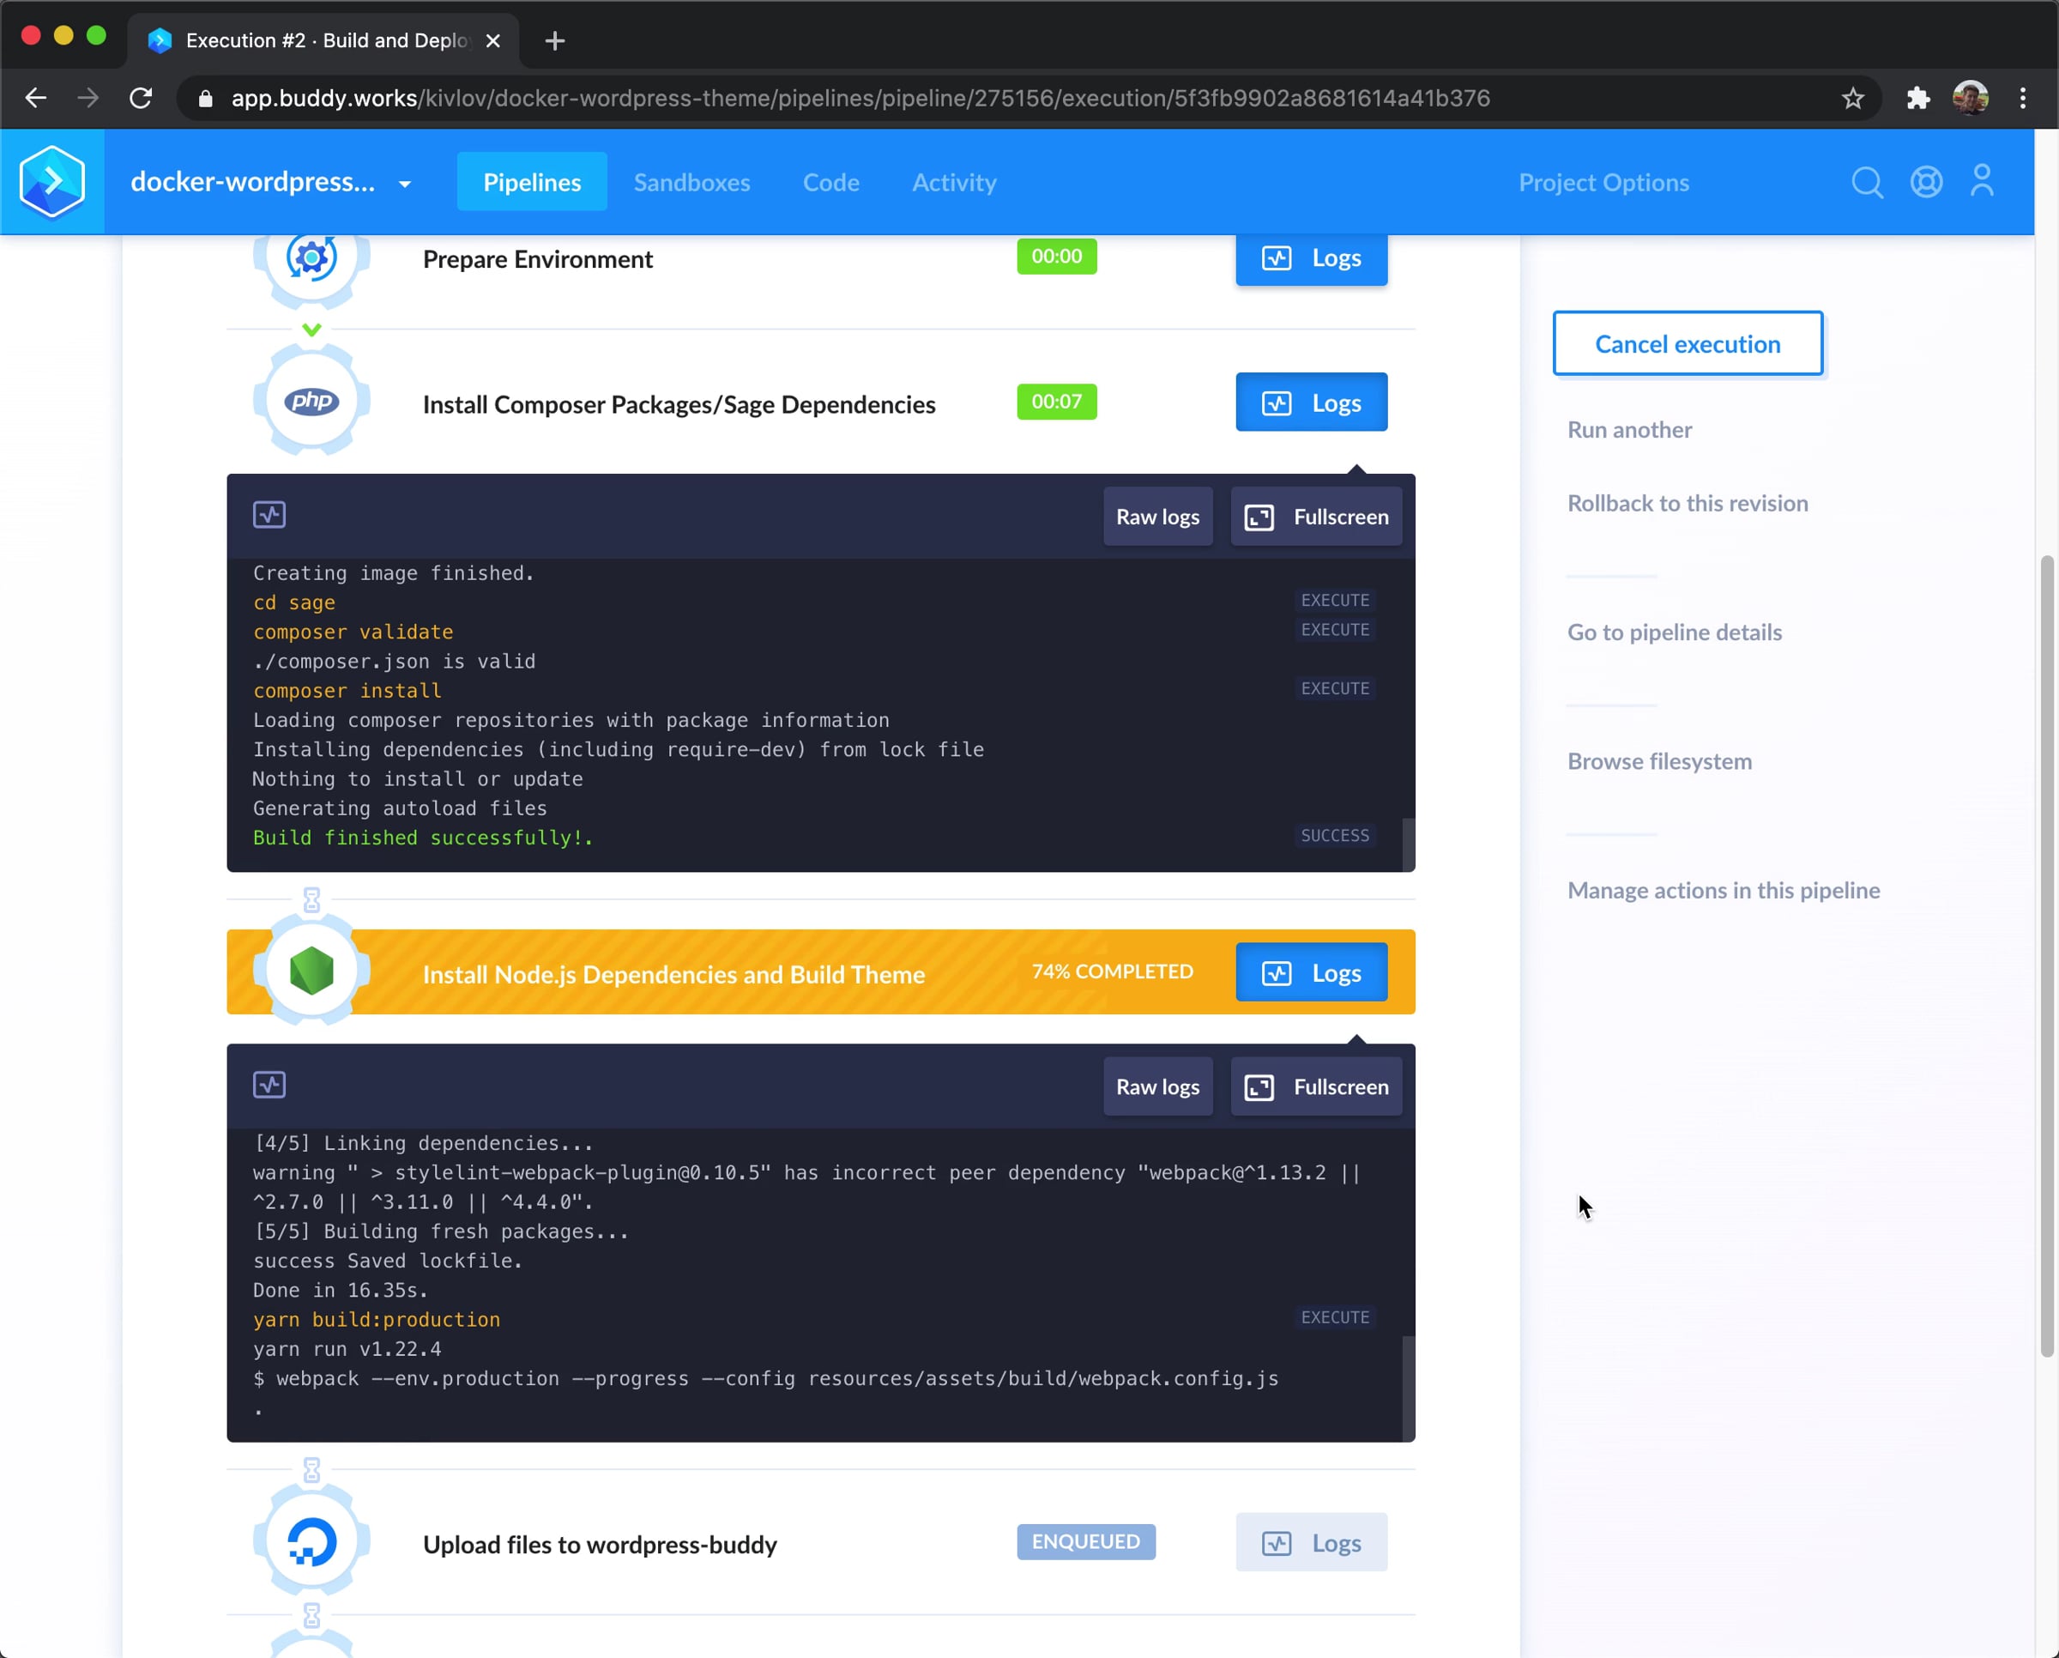Open Logs for Prepare Environment
2059x1658 pixels.
click(x=1311, y=259)
